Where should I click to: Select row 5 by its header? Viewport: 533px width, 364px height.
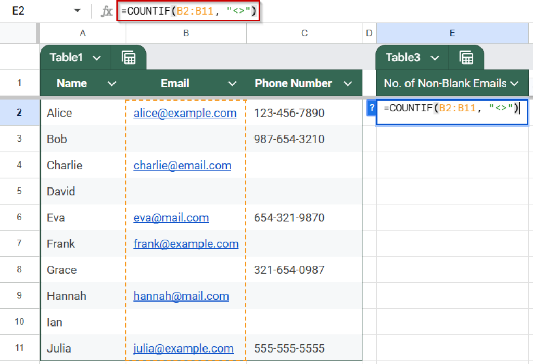[19, 191]
